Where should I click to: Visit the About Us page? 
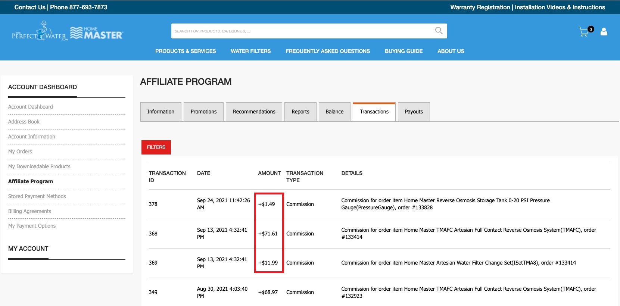(x=451, y=51)
